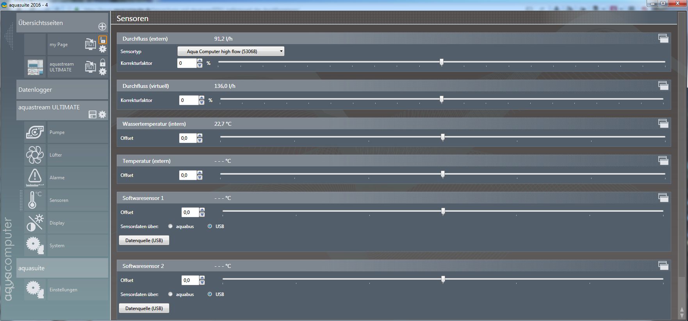The image size is (688, 321).
Task: Add a new overview page with plus icon
Action: point(102,27)
